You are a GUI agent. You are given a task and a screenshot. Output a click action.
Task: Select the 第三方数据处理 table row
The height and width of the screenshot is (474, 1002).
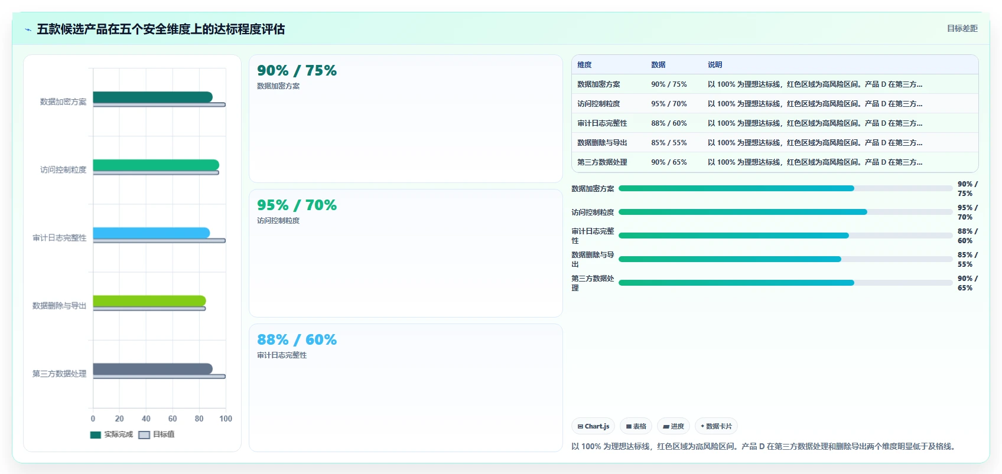coord(775,162)
